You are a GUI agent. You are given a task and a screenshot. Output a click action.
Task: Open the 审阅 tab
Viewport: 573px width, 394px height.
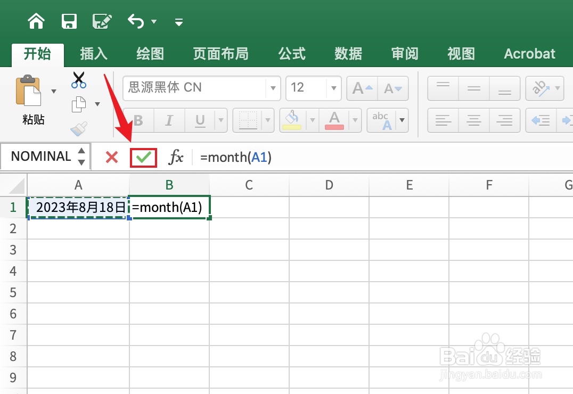[405, 54]
